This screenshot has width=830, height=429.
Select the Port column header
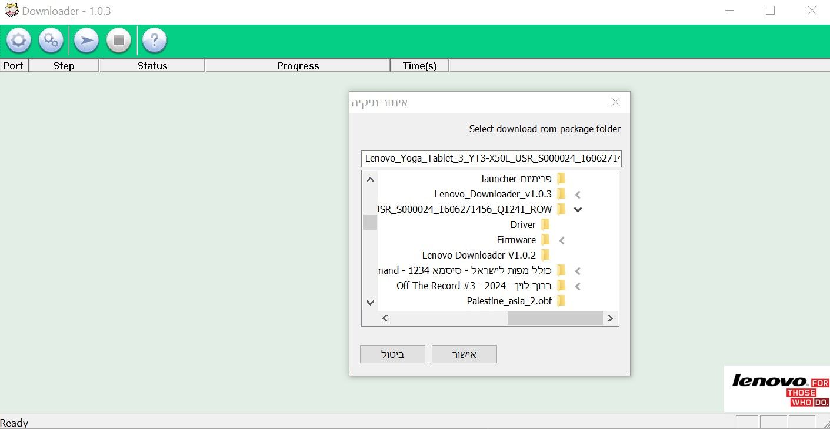pos(14,66)
